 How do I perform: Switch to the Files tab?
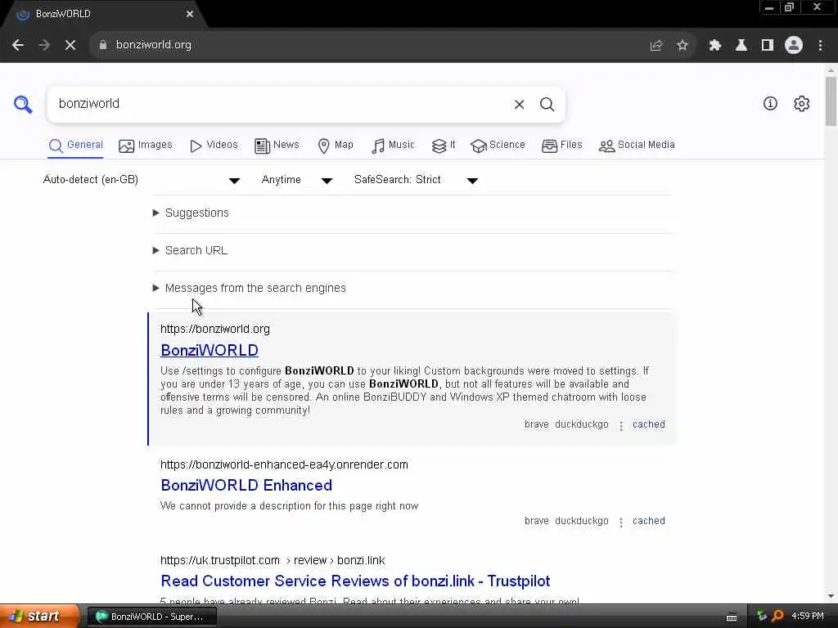point(562,146)
